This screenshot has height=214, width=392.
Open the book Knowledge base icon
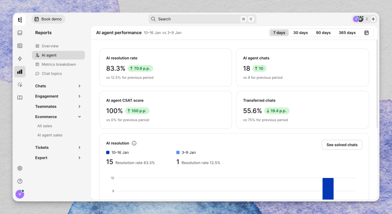point(20,97)
